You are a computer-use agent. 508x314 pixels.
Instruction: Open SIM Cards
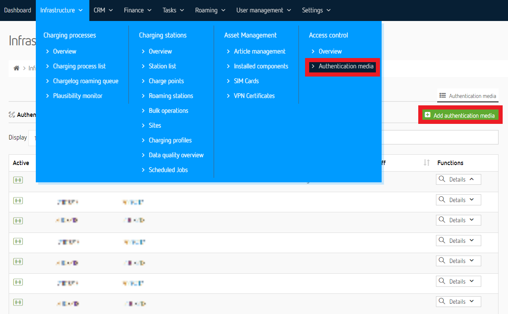click(246, 81)
